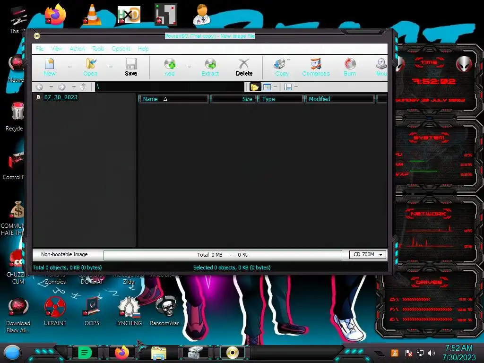
Task: Click the Start orb on taskbar
Action: pos(12,353)
